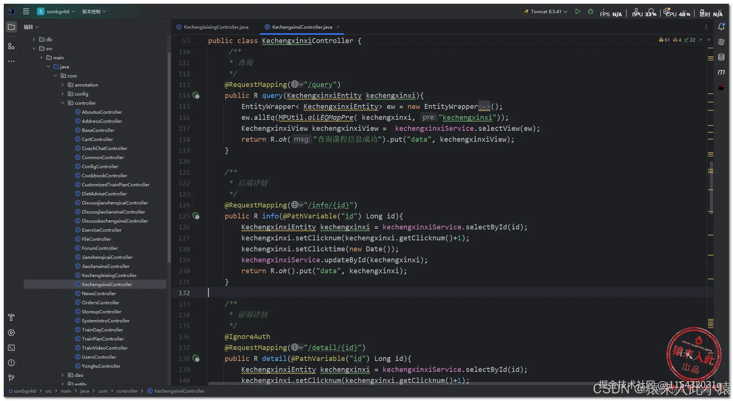Click the Debug bug icon

point(591,12)
